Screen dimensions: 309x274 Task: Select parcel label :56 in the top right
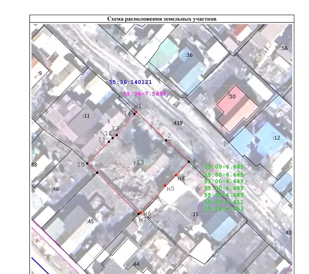284,48
